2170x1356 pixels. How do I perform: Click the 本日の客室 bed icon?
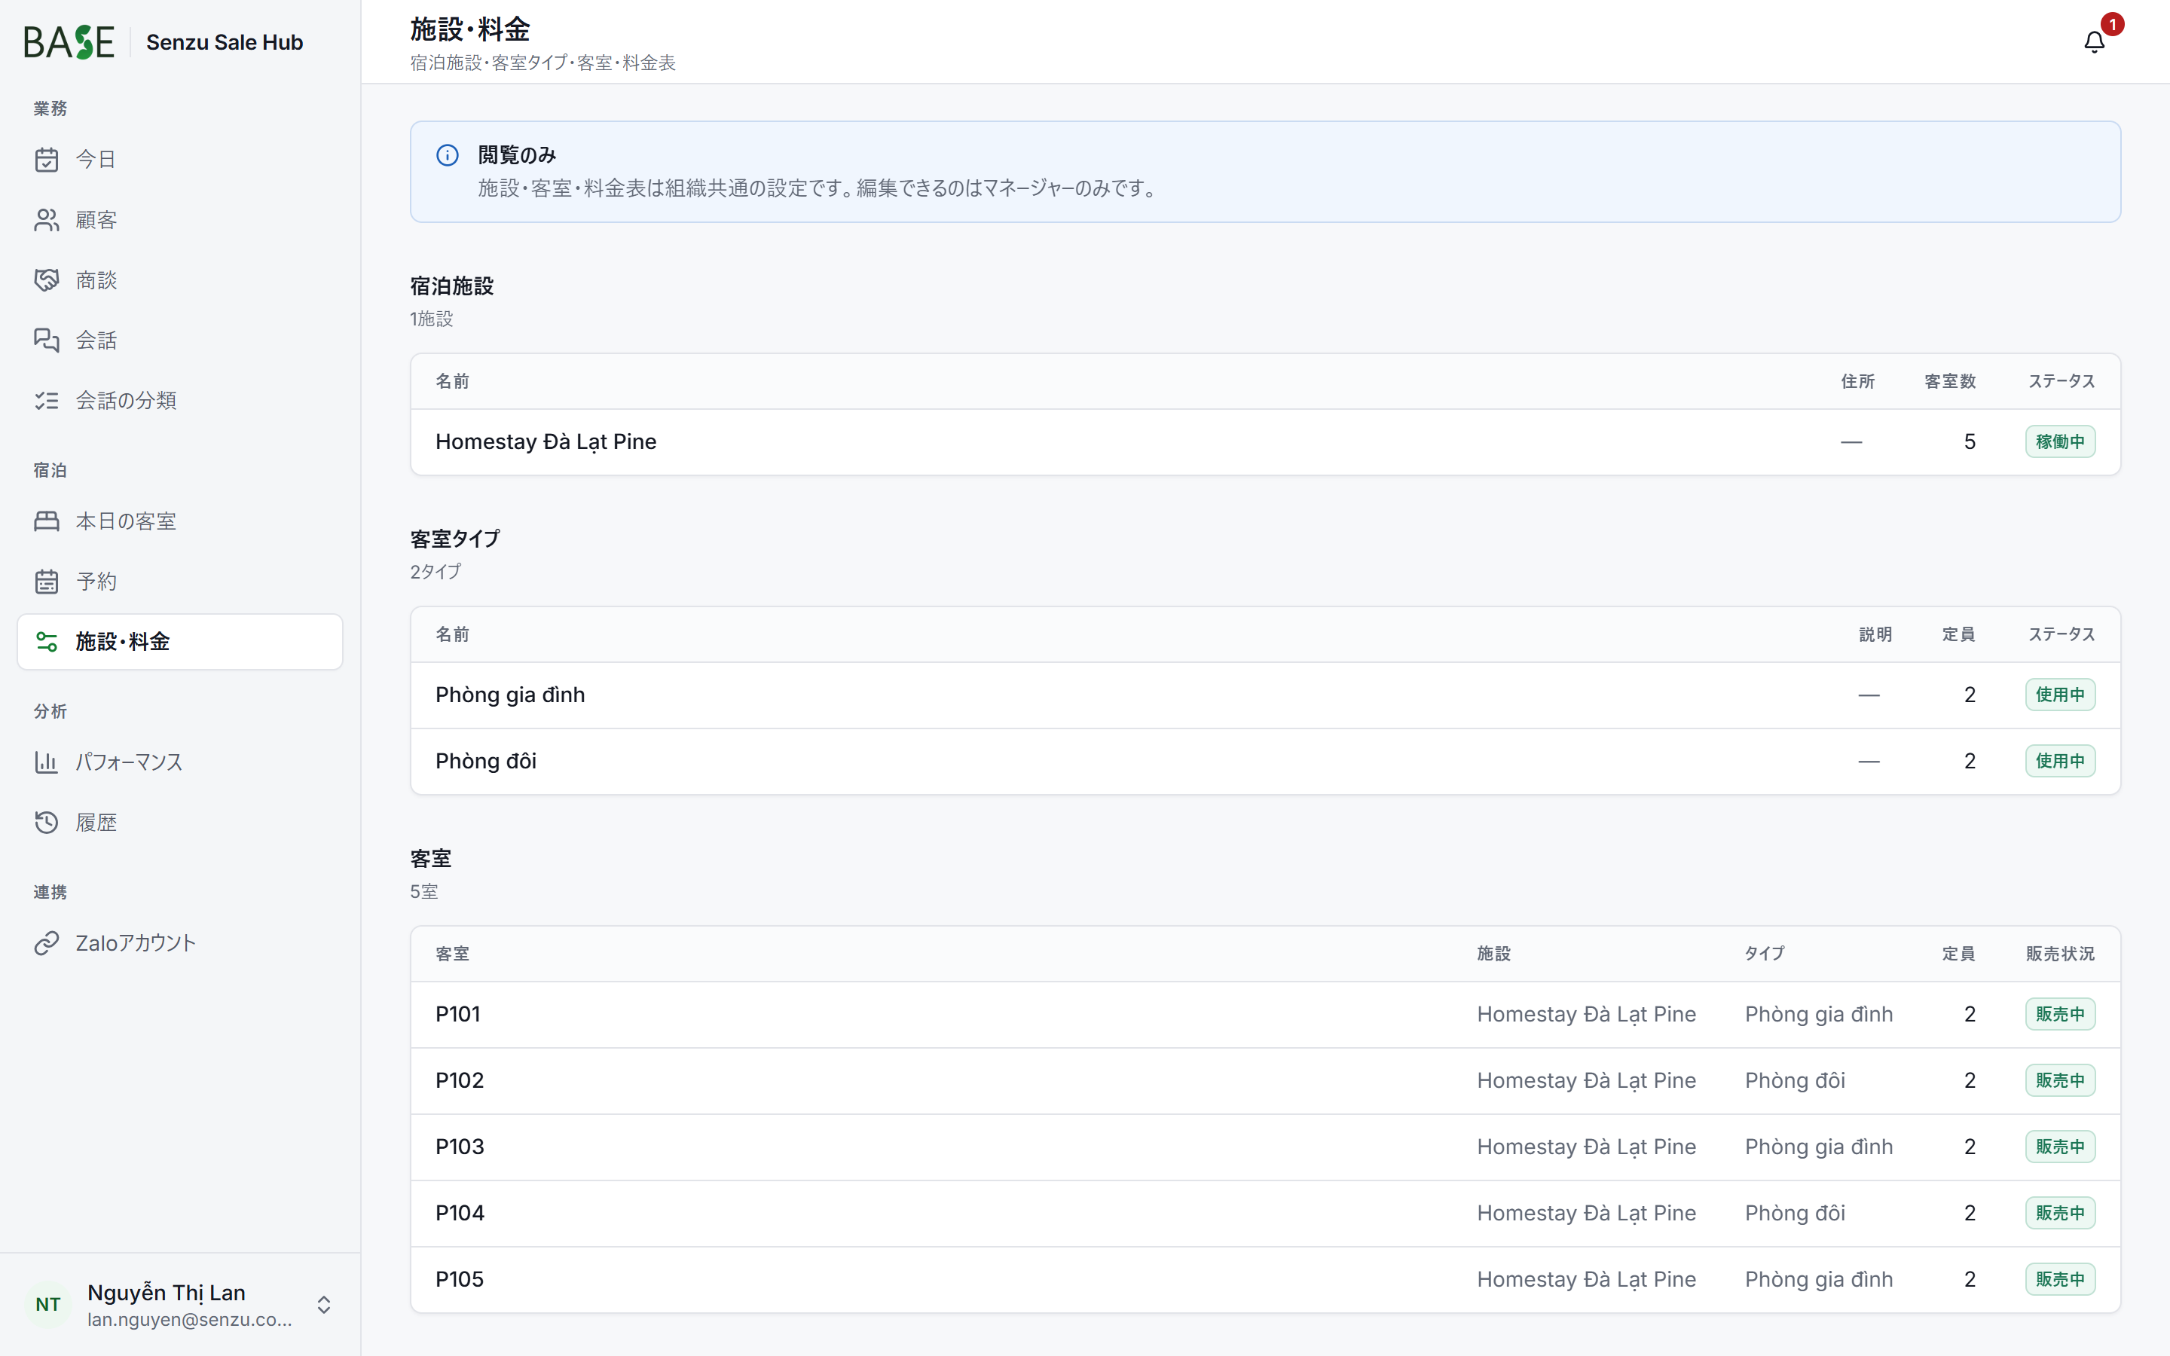coord(47,521)
